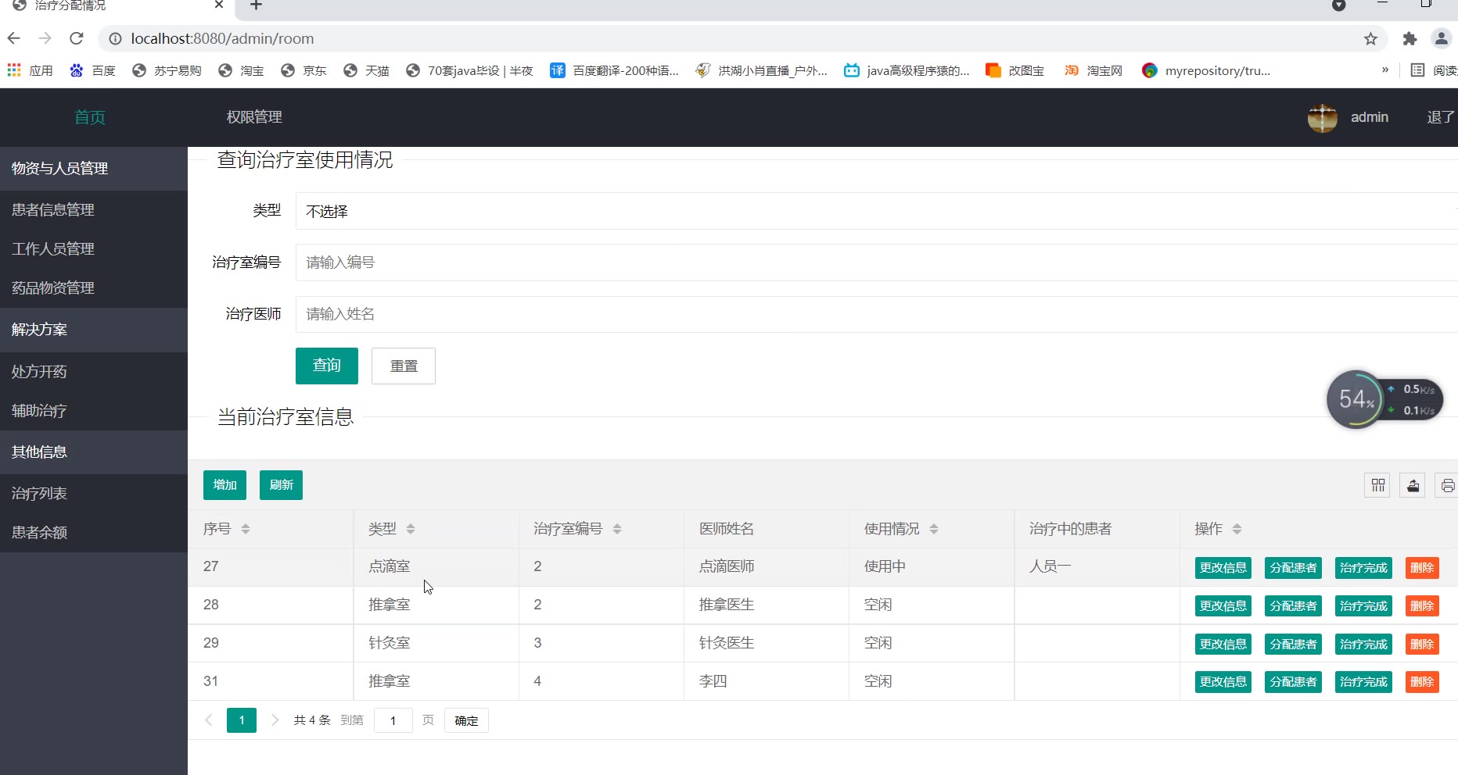The width and height of the screenshot is (1458, 775).
Task: Click 治疗完成 for row 29
Action: 1363,645
